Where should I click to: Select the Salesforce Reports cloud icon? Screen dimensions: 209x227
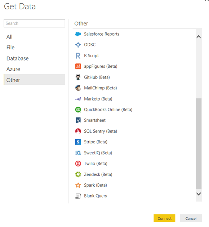(78, 34)
